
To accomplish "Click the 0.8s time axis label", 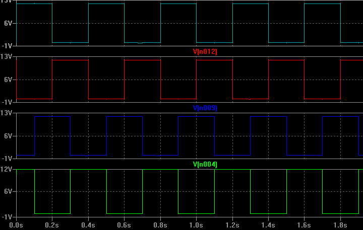I will 160,225.
